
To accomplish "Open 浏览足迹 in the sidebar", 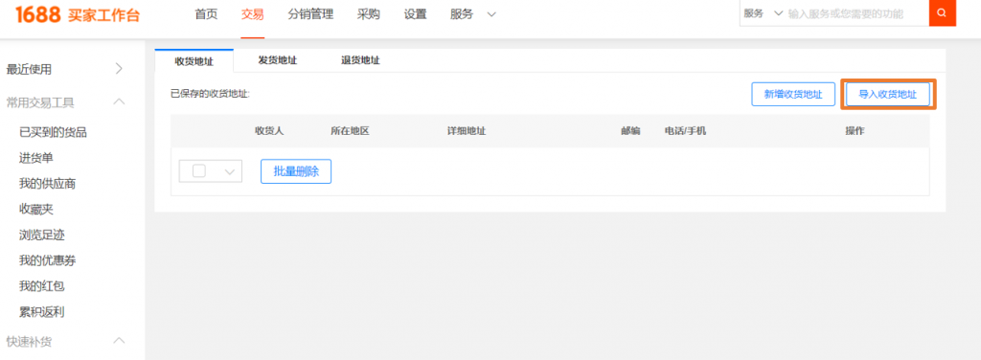I will [42, 235].
